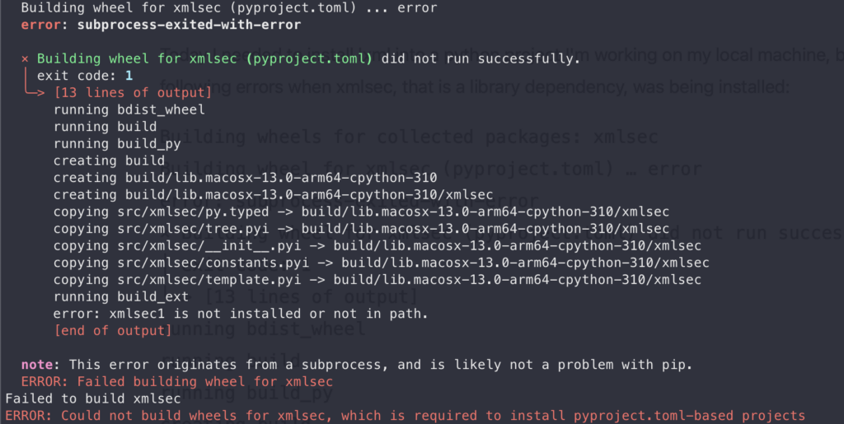The height and width of the screenshot is (424, 844).
Task: Click the line copying template.pyi
Action: tap(377, 280)
